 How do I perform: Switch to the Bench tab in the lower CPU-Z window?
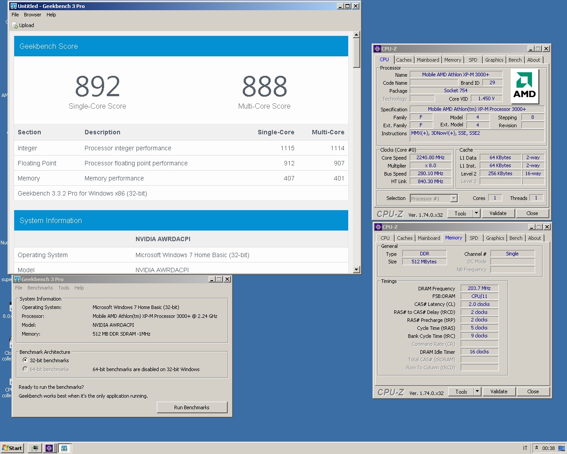click(516, 238)
